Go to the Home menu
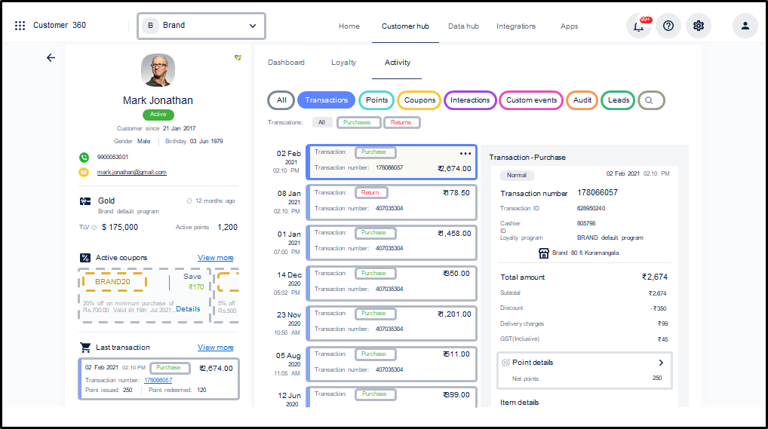Image resolution: width=768 pixels, height=429 pixels. [x=349, y=26]
